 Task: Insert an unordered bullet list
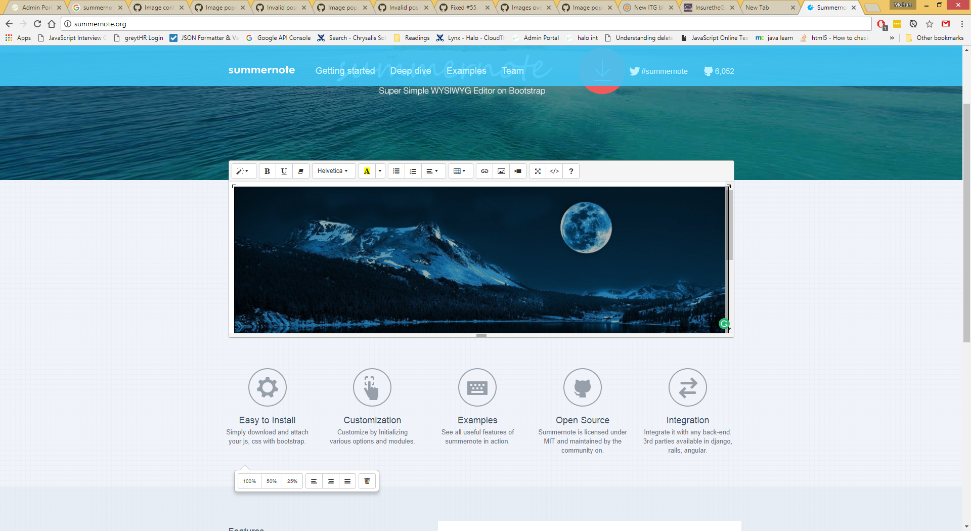[396, 171]
